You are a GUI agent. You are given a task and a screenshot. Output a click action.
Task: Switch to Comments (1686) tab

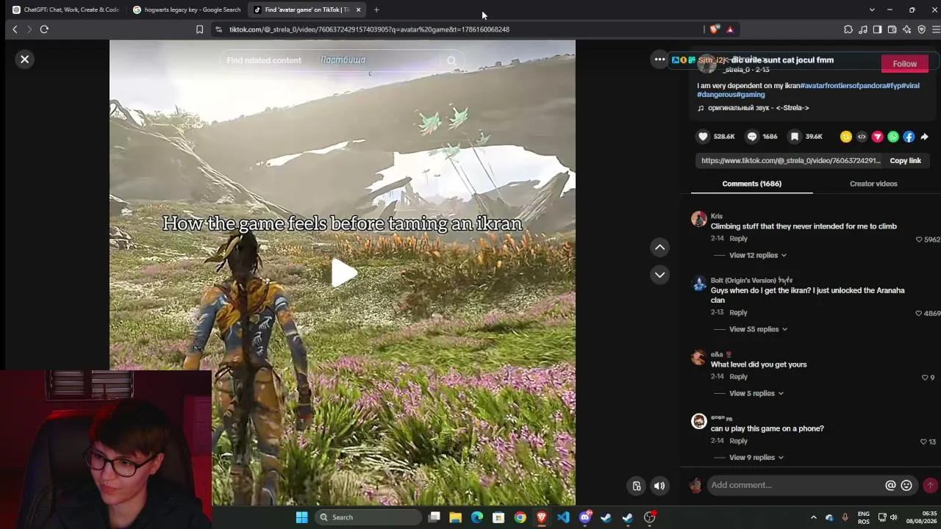(751, 184)
